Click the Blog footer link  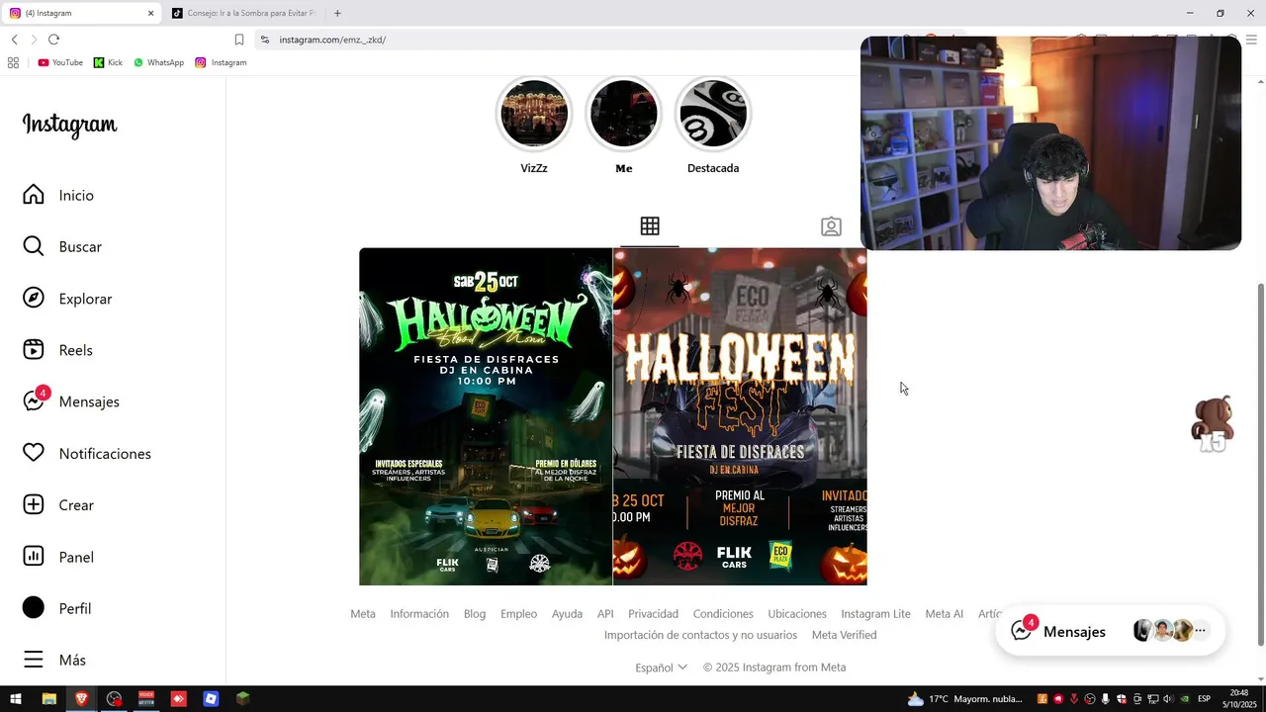point(475,614)
